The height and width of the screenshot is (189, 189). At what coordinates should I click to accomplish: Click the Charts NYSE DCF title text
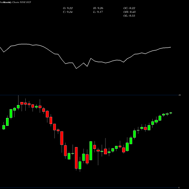[x=22, y=2]
